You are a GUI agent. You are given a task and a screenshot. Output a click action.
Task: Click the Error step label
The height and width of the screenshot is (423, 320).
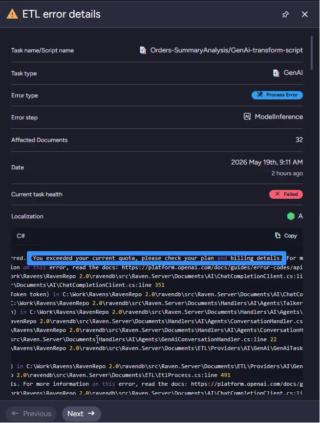pos(24,117)
